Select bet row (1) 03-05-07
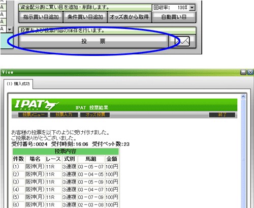The height and width of the screenshot is (208, 254). click(x=66, y=167)
